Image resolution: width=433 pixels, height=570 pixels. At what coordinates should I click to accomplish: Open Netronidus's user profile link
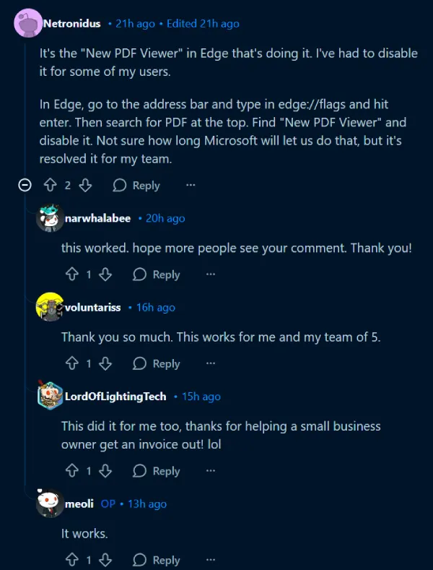click(x=72, y=24)
